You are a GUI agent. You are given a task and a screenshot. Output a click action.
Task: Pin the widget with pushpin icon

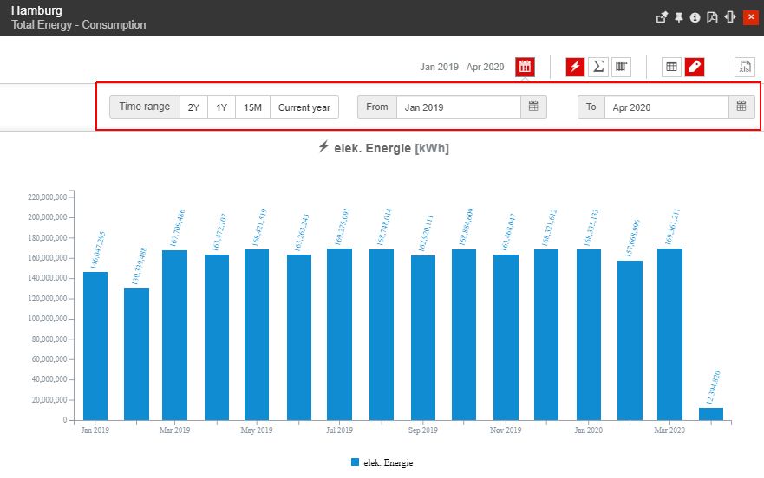click(x=678, y=17)
